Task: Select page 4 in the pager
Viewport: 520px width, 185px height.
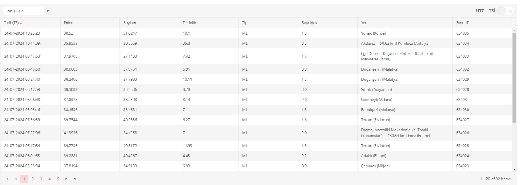Action: 49,179
